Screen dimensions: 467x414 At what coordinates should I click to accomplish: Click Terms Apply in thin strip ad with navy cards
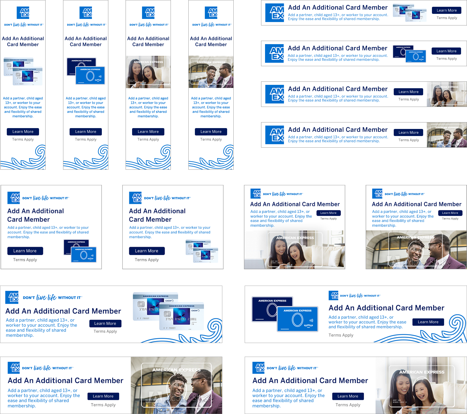(447, 59)
